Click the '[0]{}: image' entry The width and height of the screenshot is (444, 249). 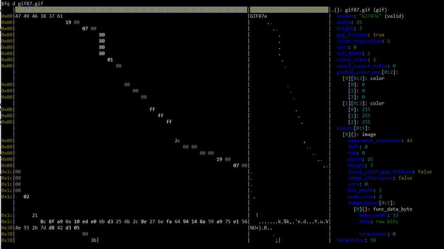359,135
